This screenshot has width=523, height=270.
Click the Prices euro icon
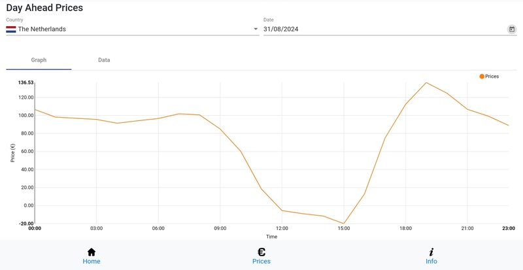261,252
